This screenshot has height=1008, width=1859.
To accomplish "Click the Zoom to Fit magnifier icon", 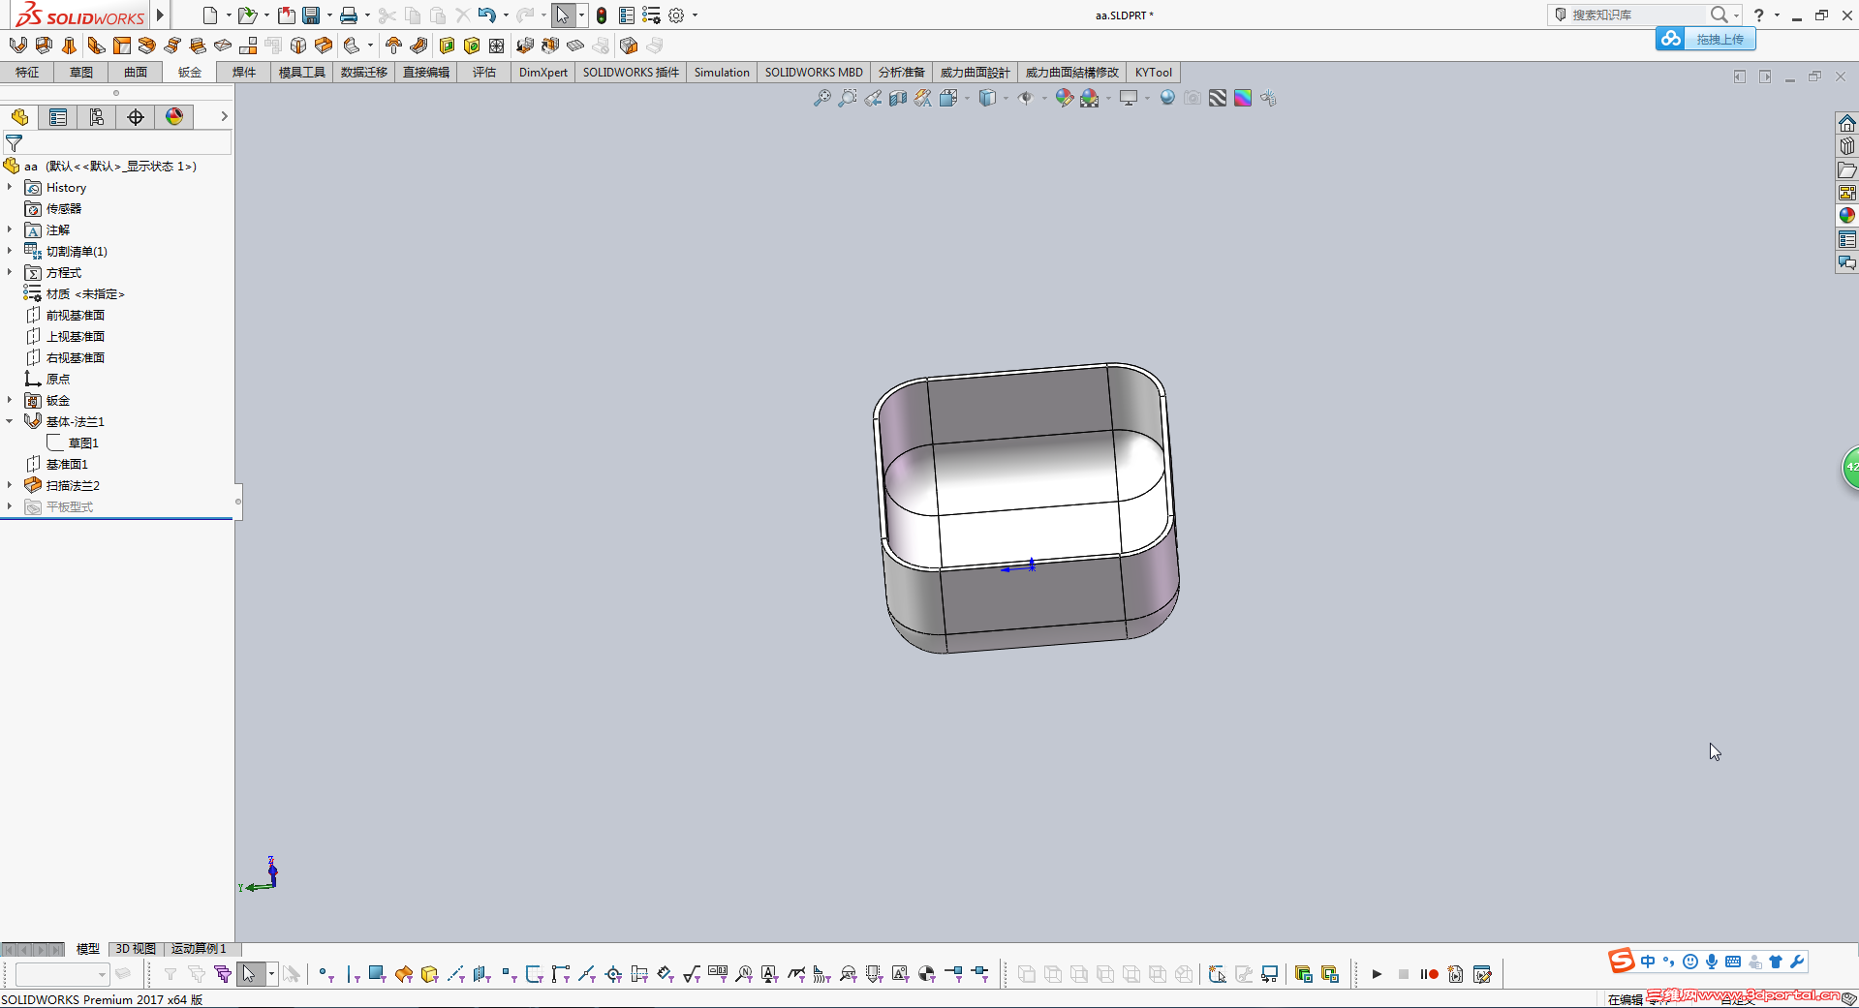I will tap(821, 98).
